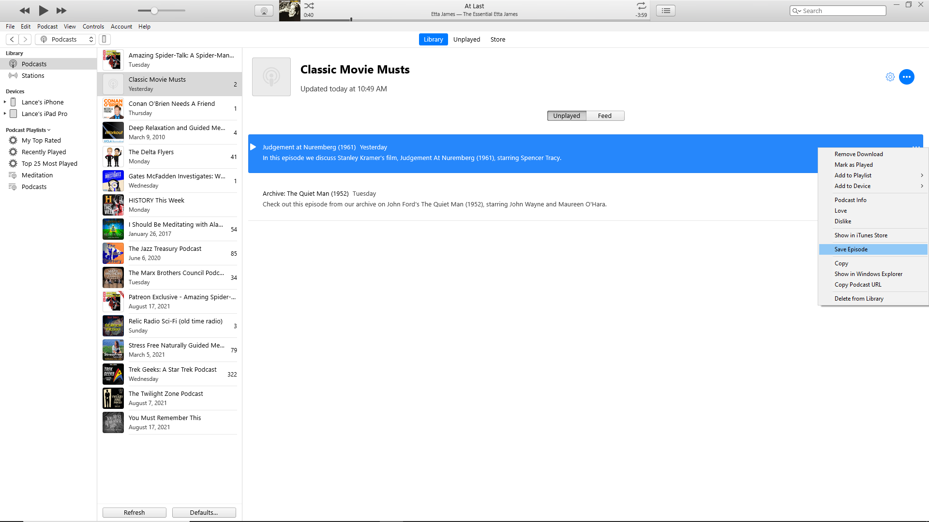The width and height of the screenshot is (929, 522).
Task: Expand Lance's iPhone device
Action: 5,102
